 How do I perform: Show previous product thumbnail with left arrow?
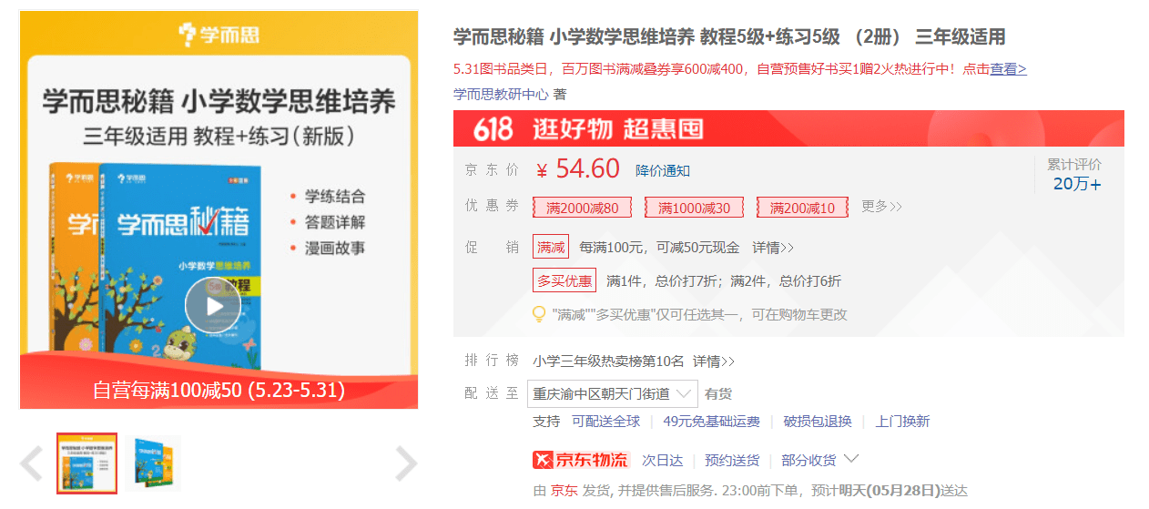coord(31,463)
